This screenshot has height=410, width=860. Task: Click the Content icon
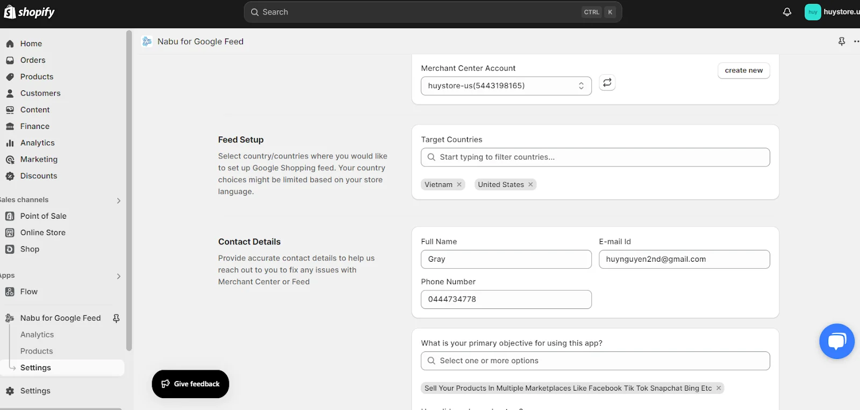click(10, 110)
